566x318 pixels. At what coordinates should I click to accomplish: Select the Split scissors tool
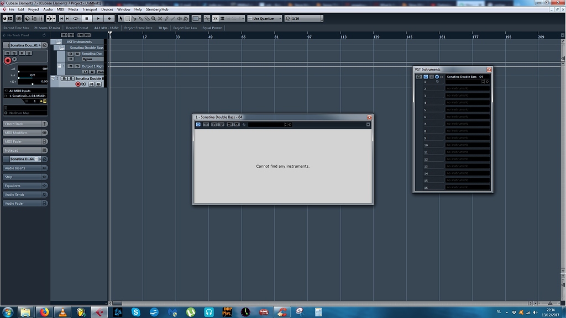tap(134, 18)
